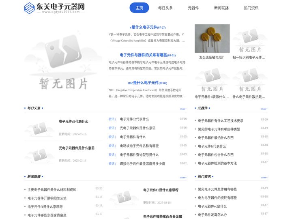Open 电子元件发霉怎么办 link
292x219 pixels.
(213, 215)
